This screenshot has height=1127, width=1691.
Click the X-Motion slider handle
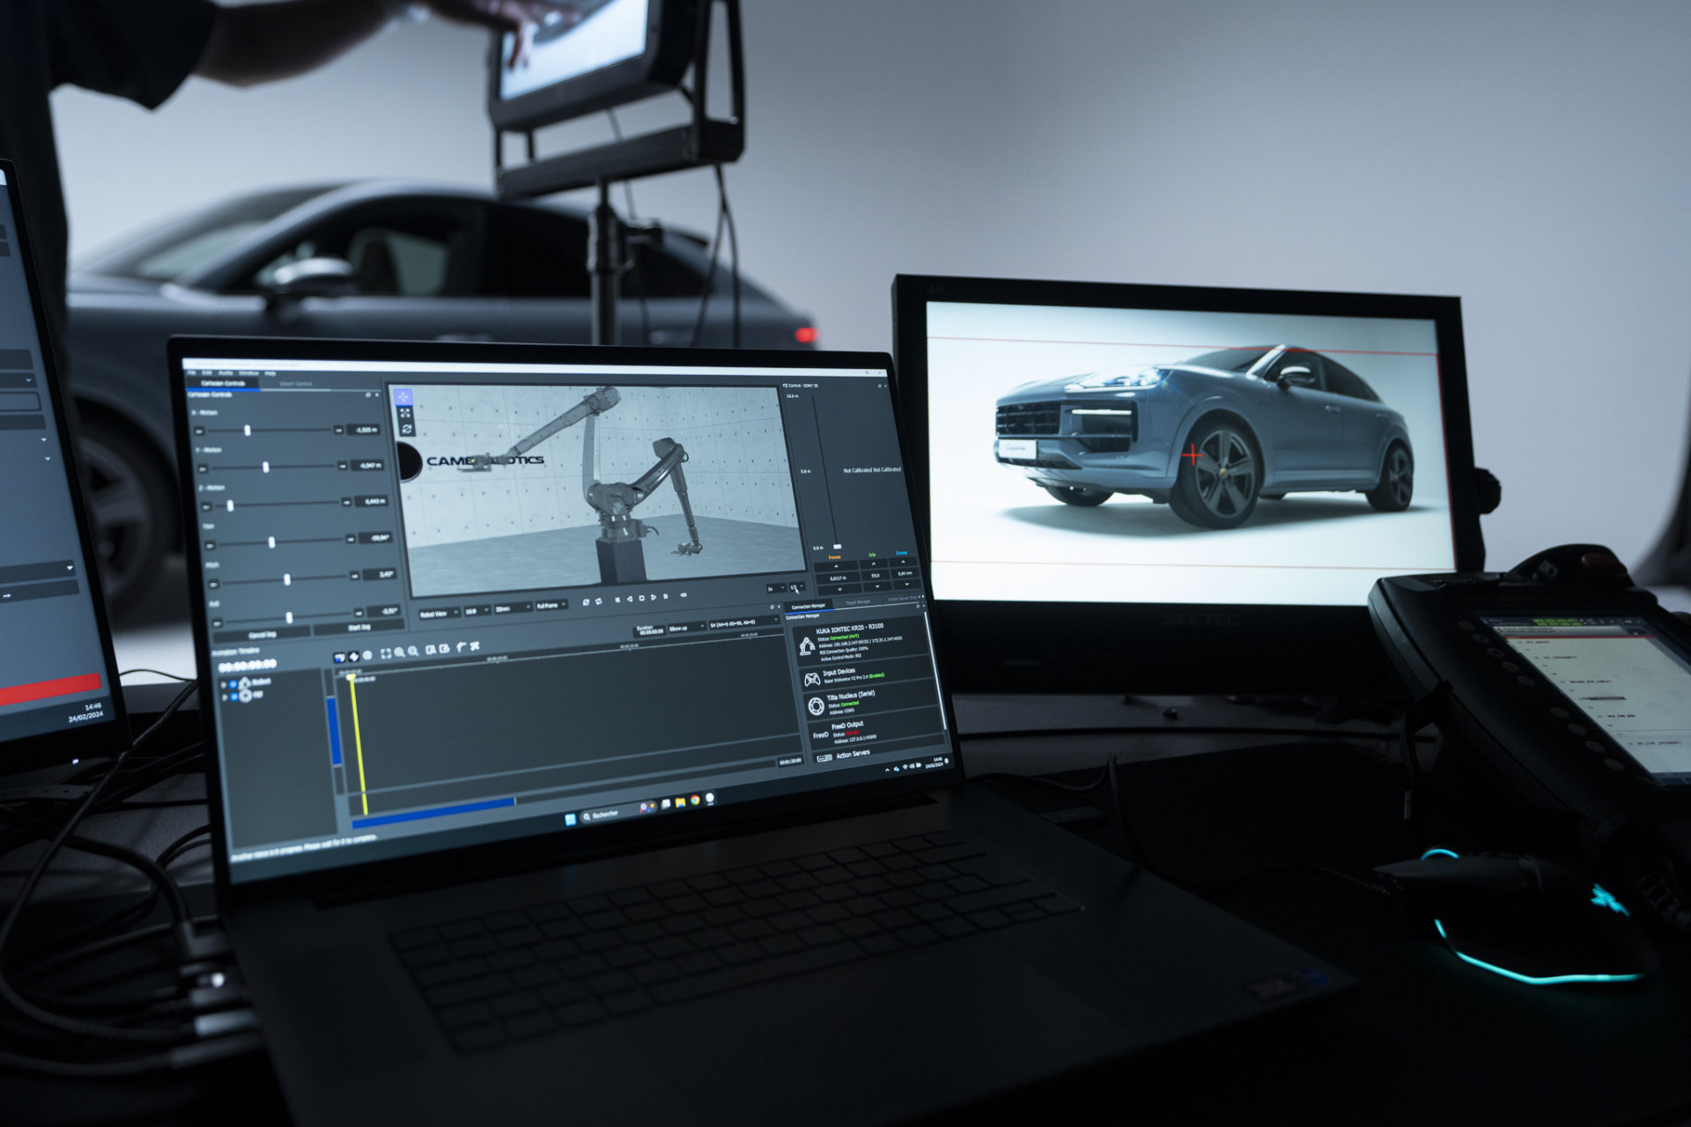coord(247,431)
